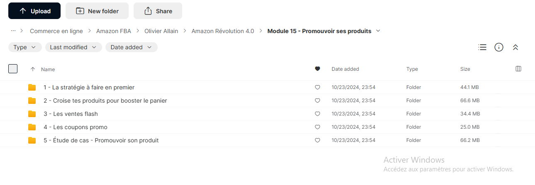This screenshot has width=535, height=185.
Task: Go to Amazon FBA breadcrumb
Action: pos(113,31)
